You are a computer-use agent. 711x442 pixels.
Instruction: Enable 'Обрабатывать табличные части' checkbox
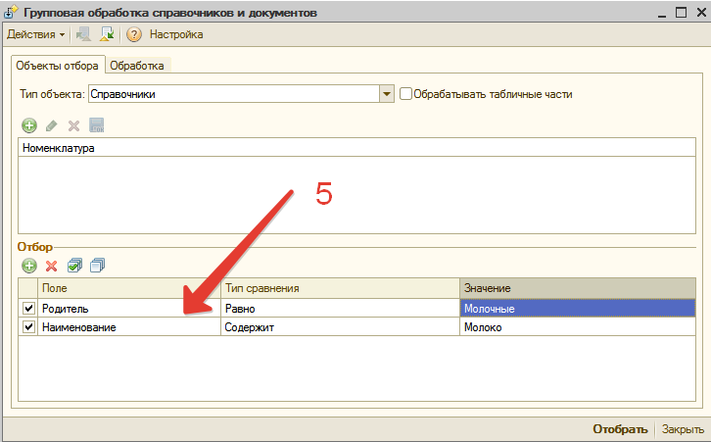point(405,94)
